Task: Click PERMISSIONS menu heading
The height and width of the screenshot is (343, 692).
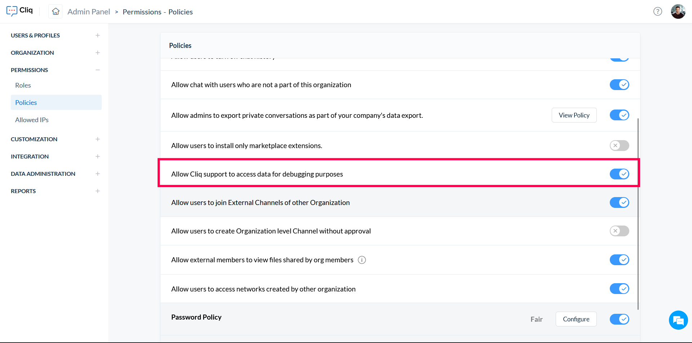Action: 30,70
